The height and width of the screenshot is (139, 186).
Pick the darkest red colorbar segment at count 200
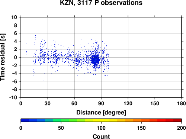[177, 120]
